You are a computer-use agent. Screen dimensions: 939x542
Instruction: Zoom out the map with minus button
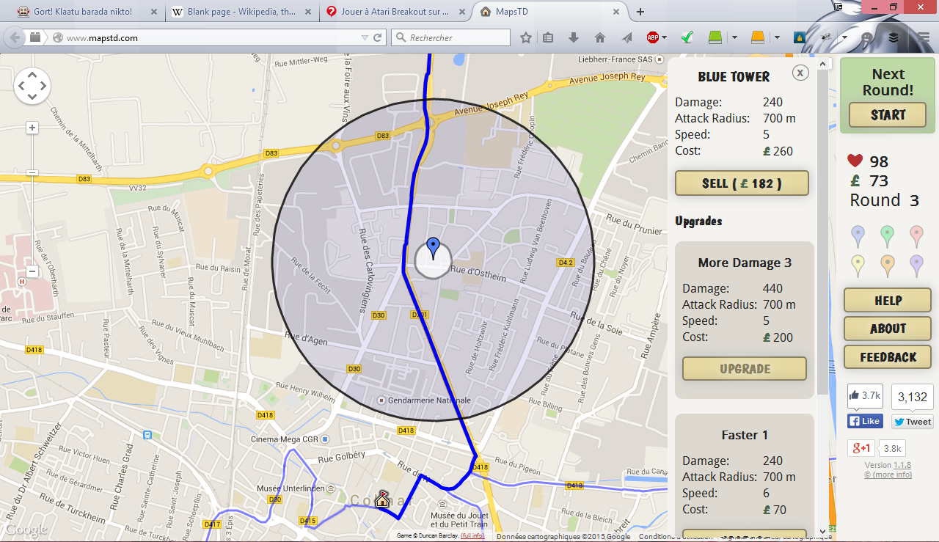pos(32,271)
